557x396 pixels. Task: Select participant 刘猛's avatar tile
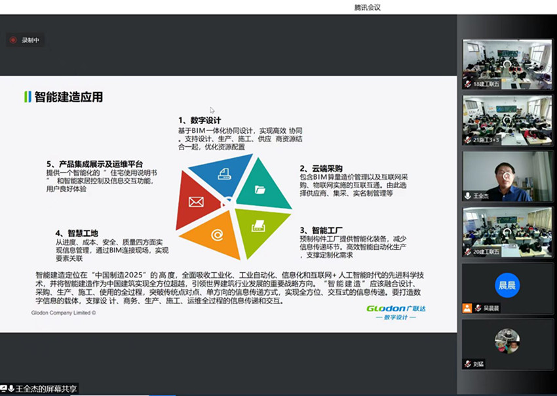(507, 344)
